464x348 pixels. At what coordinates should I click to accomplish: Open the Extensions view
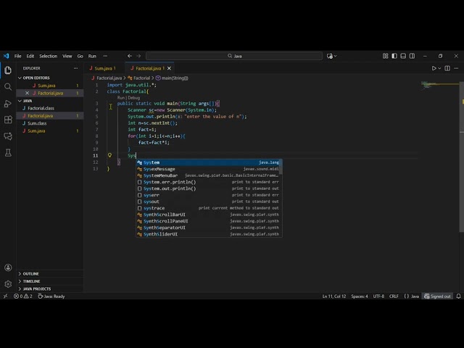tap(8, 120)
